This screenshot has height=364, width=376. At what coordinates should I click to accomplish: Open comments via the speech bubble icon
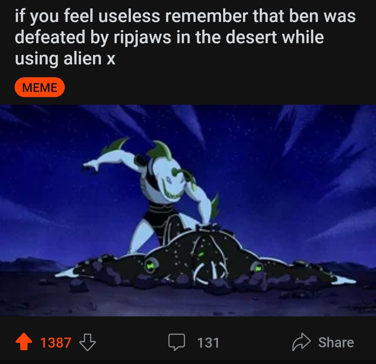coord(177,342)
